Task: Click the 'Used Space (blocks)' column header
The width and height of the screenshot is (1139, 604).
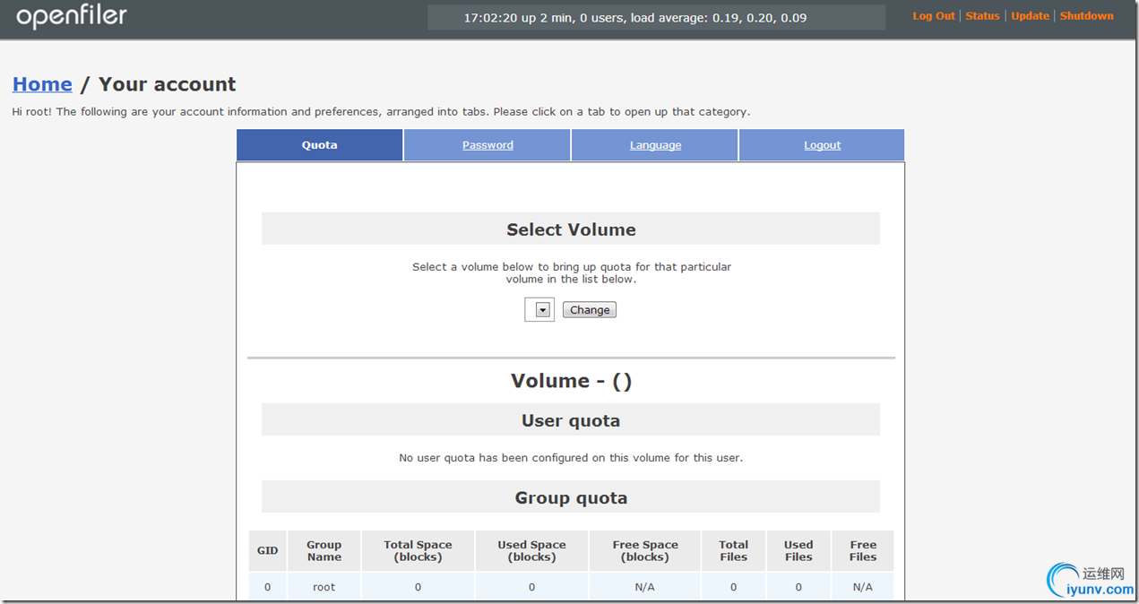Action: click(x=531, y=551)
